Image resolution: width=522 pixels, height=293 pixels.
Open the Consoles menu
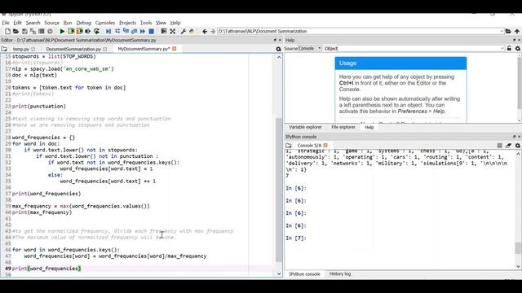105,23
